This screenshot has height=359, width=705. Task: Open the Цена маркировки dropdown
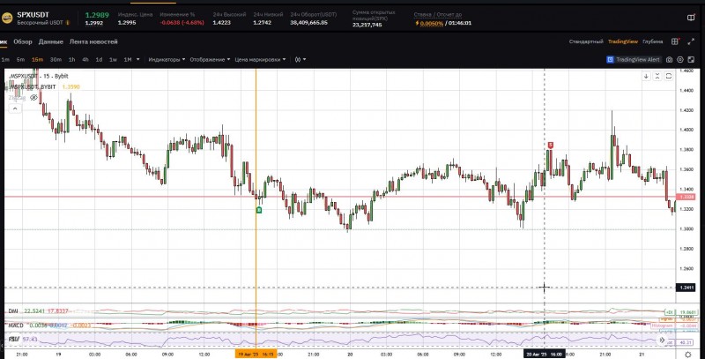(x=260, y=59)
